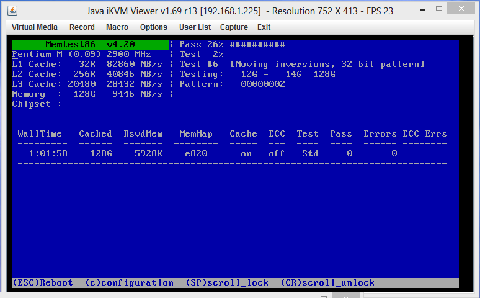The image size is (480, 298).
Task: Minimize the iKVM Viewer window
Action: coord(422,10)
